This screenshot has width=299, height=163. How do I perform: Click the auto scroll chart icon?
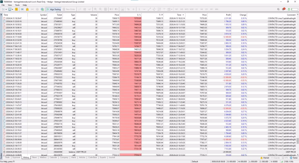tap(111, 9)
